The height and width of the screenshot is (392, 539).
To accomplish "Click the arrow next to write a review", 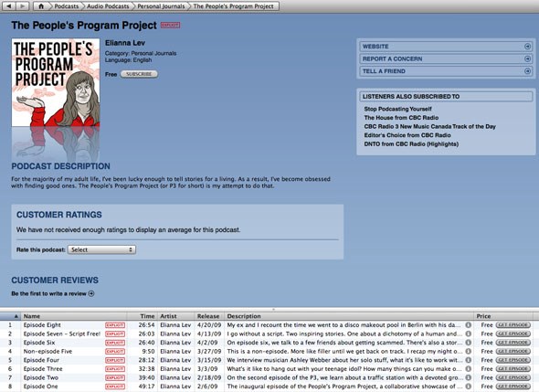I will (91, 293).
